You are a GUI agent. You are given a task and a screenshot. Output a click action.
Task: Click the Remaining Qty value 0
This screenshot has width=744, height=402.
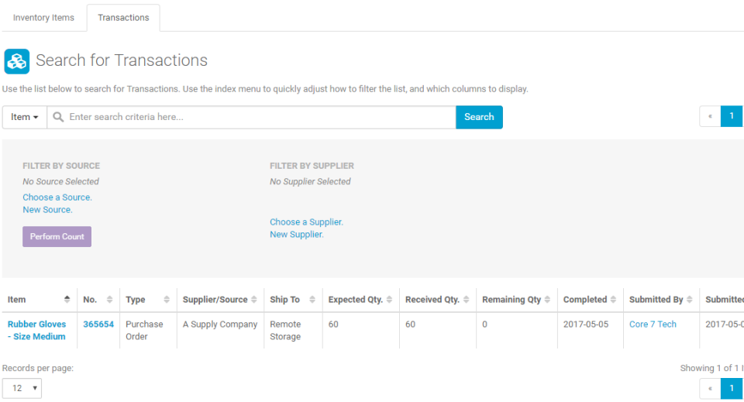[x=484, y=325]
